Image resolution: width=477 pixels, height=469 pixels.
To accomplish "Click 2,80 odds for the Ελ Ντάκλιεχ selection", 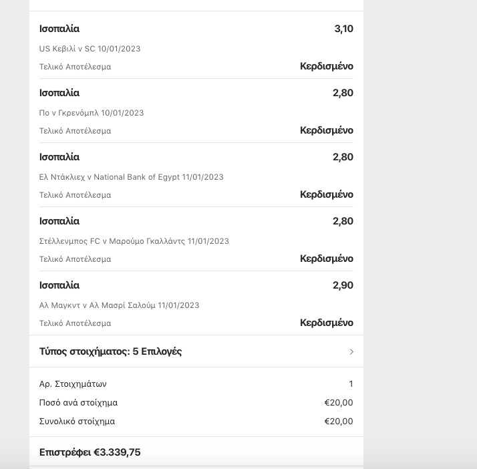I will point(343,157).
